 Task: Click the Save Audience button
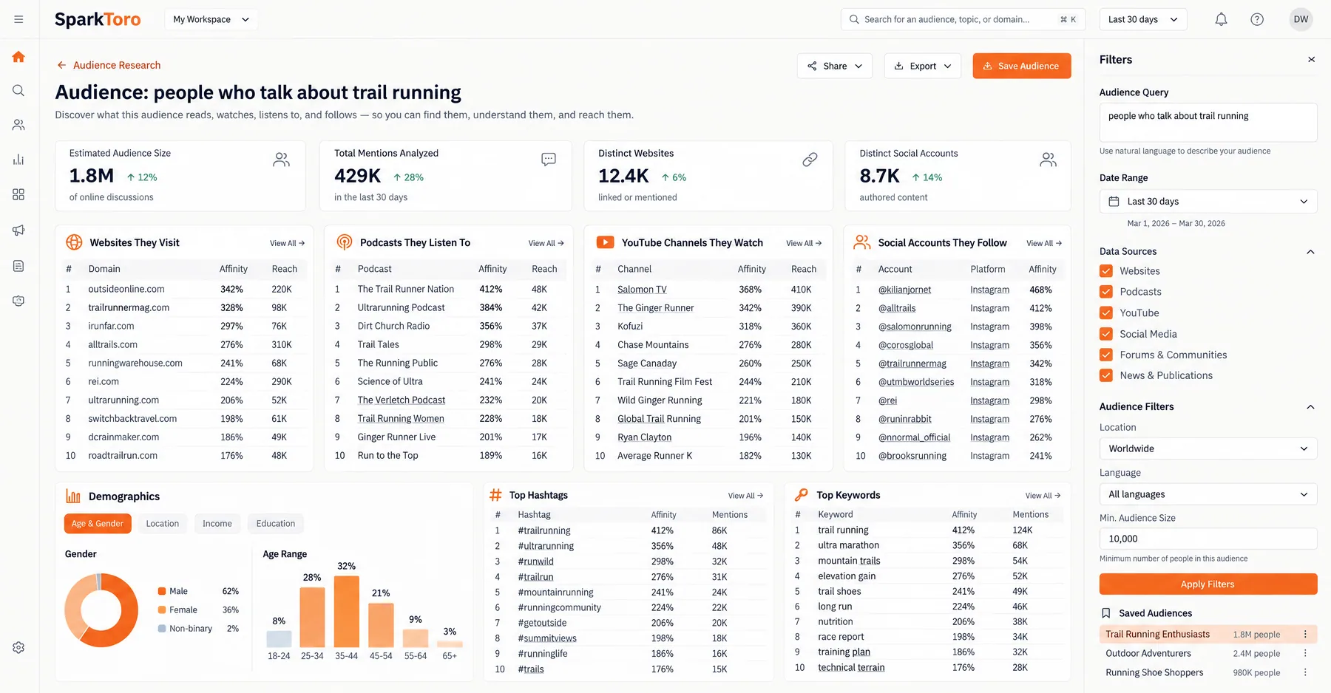pos(1021,66)
